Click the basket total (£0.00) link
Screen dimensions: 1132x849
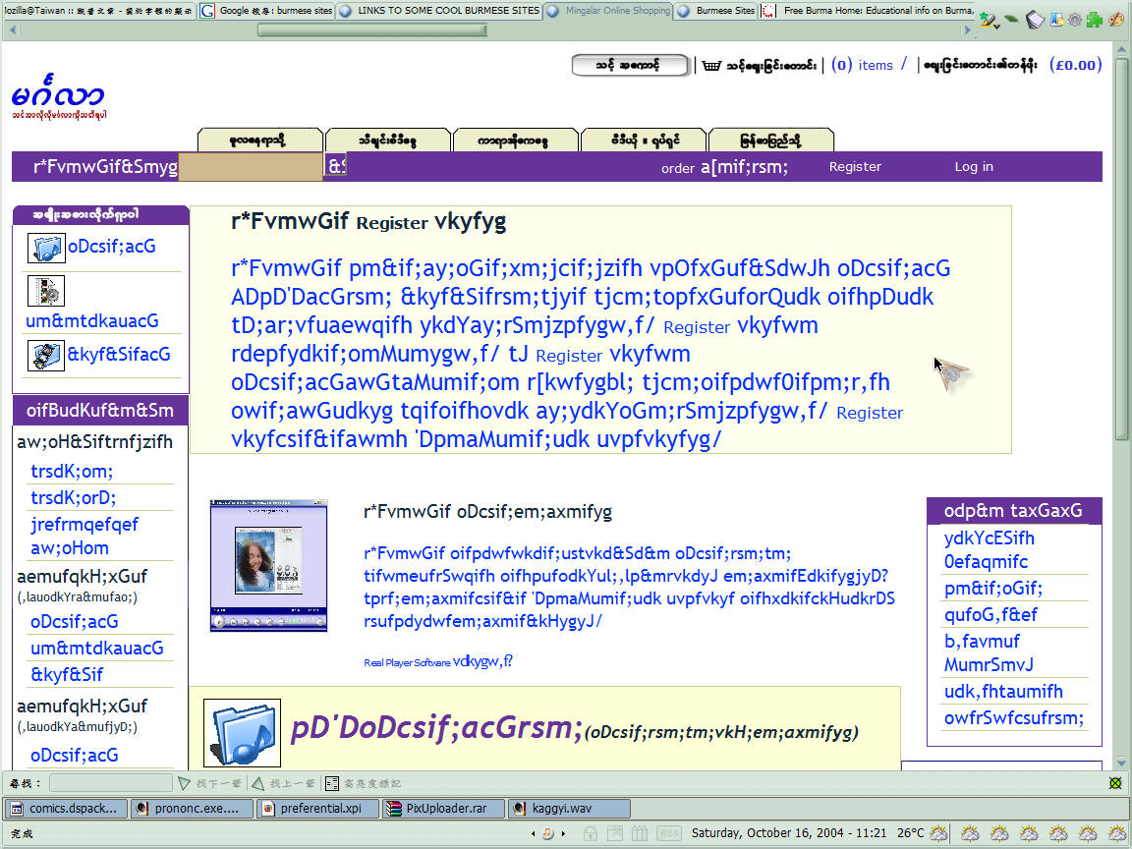pos(1075,65)
